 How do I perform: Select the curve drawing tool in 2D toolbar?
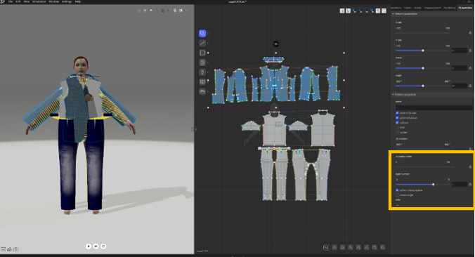(202, 43)
